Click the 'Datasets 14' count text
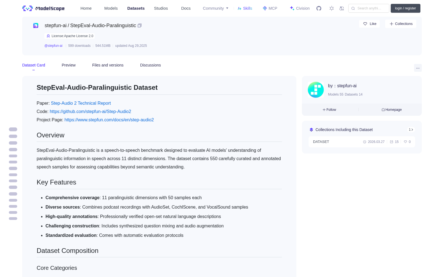 click(354, 94)
